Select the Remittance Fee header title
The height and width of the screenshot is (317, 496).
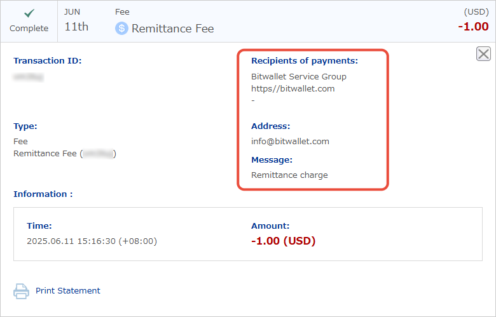tap(173, 29)
